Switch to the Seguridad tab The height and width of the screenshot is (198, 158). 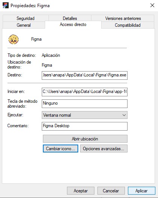[x=26, y=18]
